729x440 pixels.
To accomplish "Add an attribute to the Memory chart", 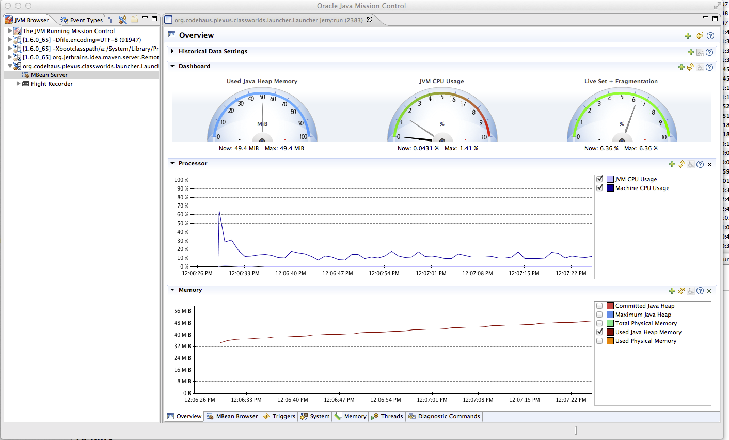I will click(x=672, y=291).
